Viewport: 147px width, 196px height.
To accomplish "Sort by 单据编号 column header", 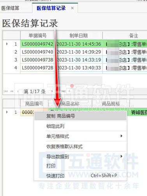I will click(37, 36).
